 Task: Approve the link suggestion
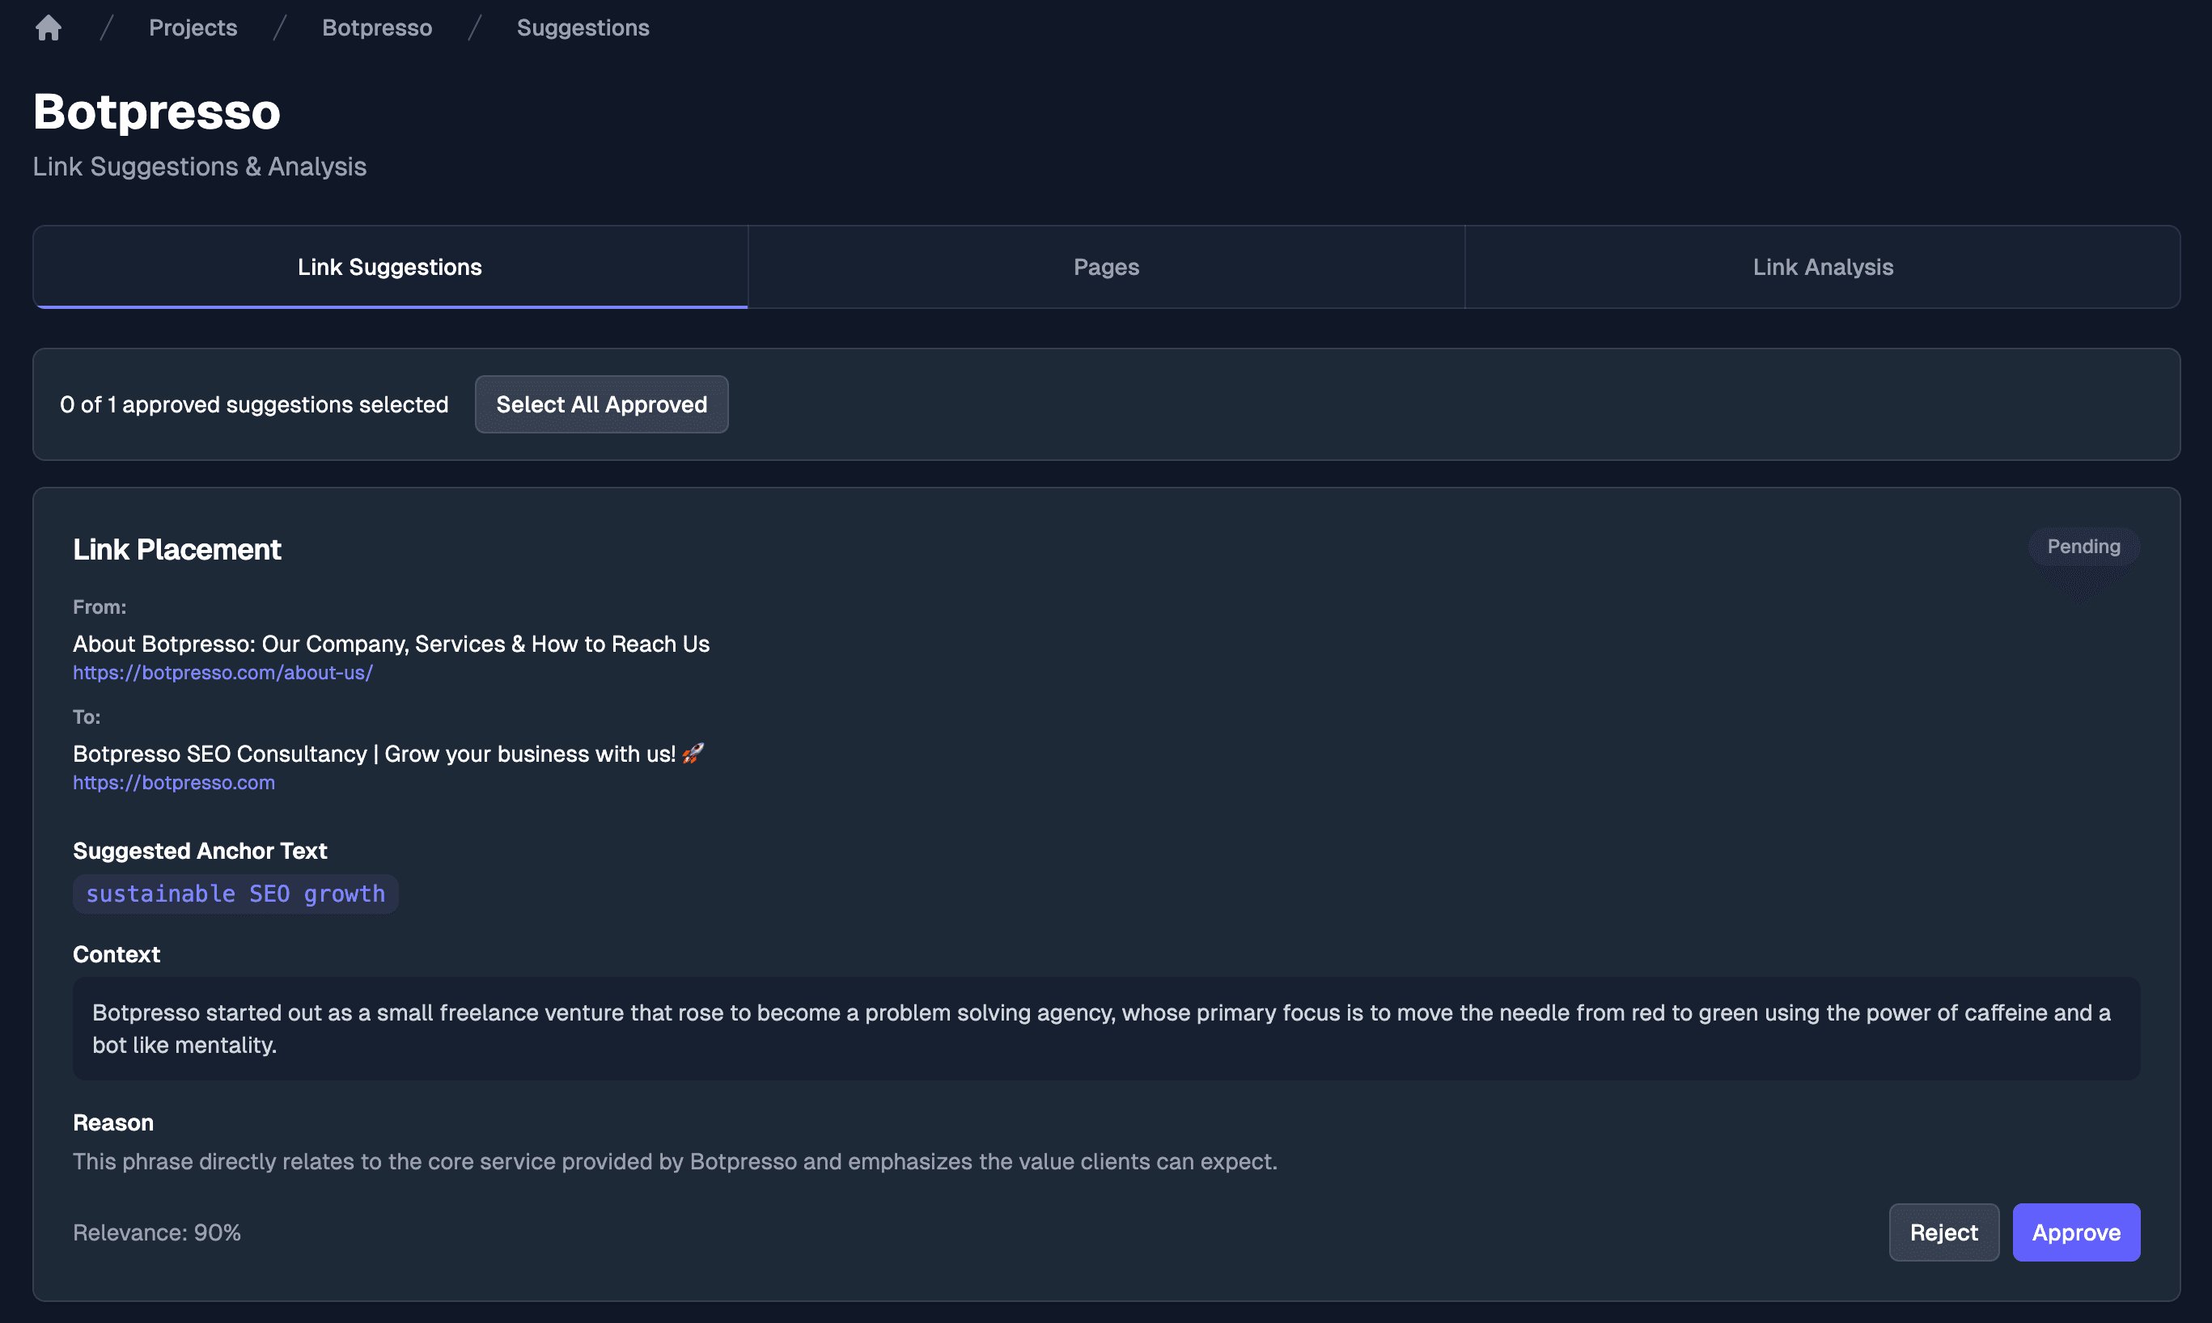pos(2075,1232)
